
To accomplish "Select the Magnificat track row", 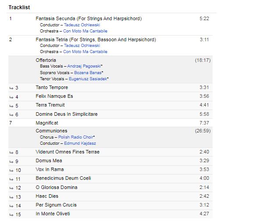I will point(110,123).
